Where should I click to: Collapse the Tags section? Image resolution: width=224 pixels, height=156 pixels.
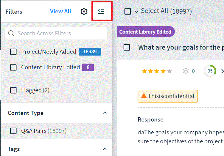105,149
